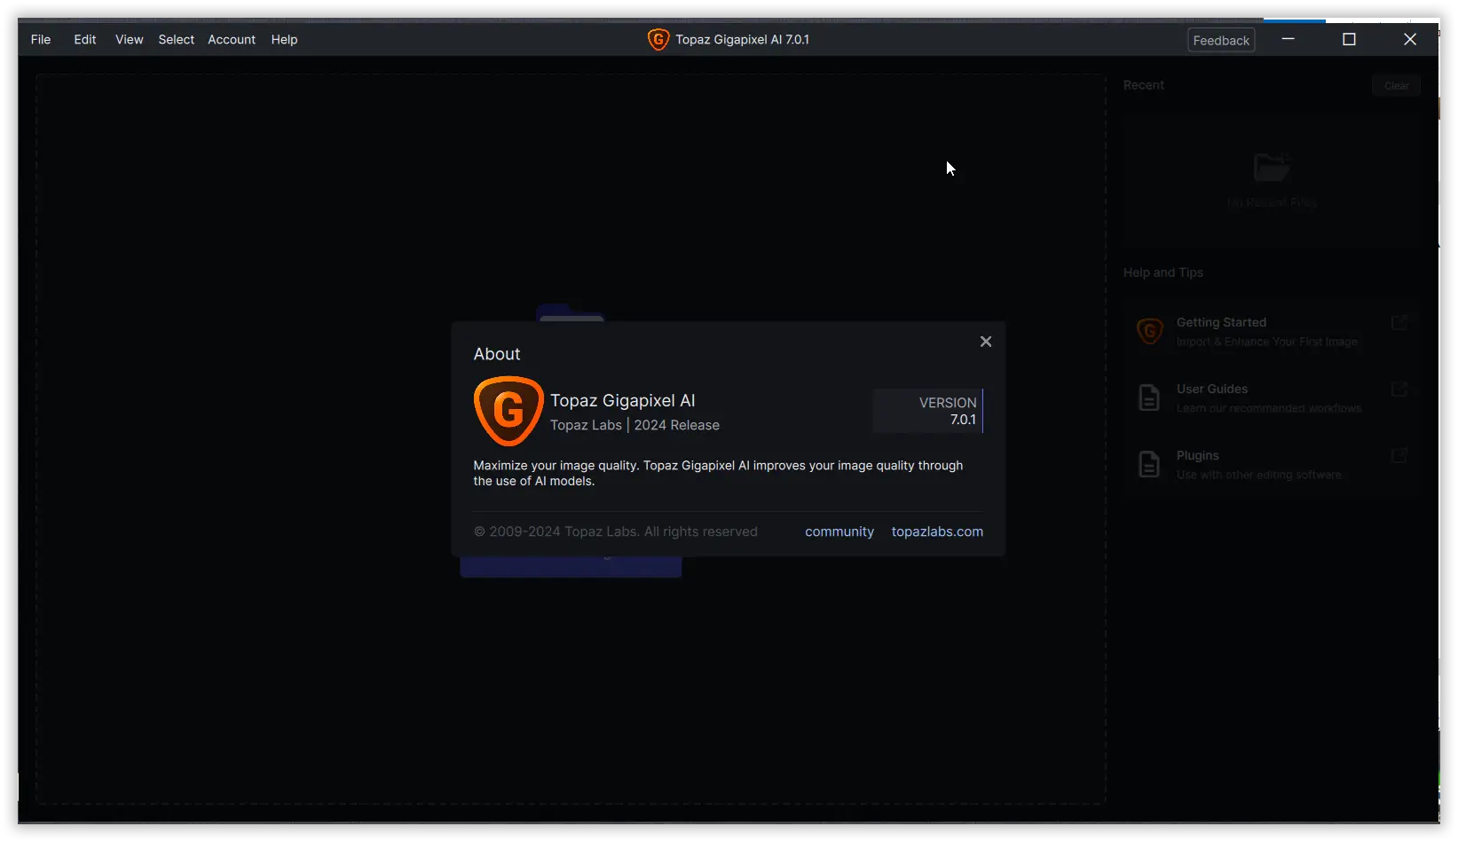Open the Help menu
This screenshot has width=1458, height=842.
point(284,39)
